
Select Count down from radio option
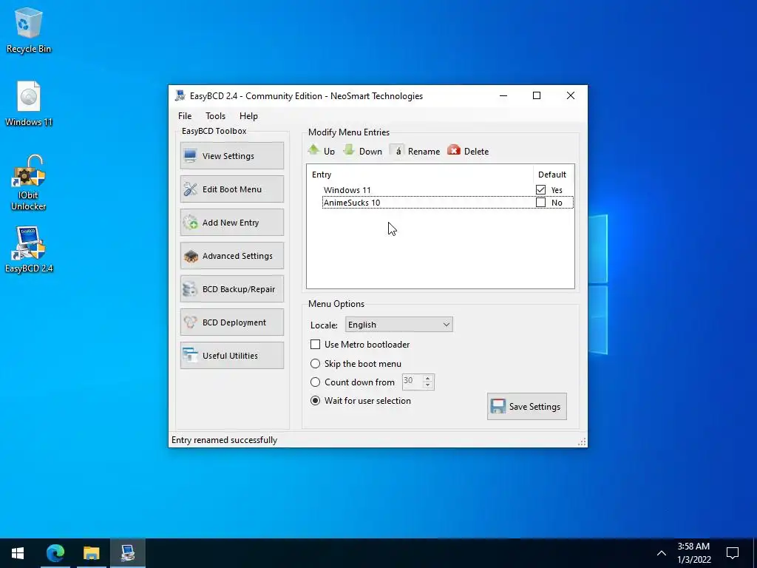pos(315,382)
